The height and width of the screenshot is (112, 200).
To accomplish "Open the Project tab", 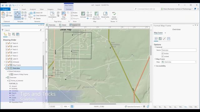I will [x=5, y=9].
